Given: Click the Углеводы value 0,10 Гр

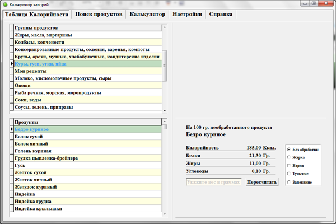Looking at the screenshot, I should coord(261,171).
